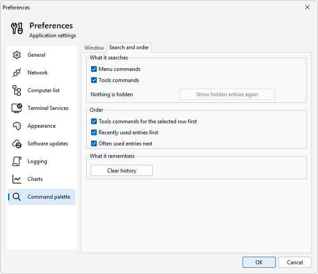
Task: Switch to the Window tab
Action: [x=94, y=48]
